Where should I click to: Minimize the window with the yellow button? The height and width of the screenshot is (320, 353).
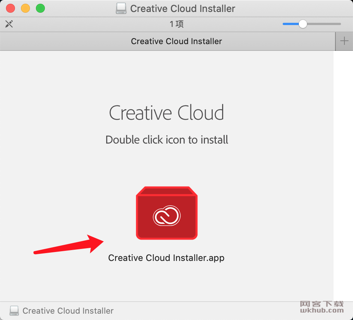coord(25,8)
